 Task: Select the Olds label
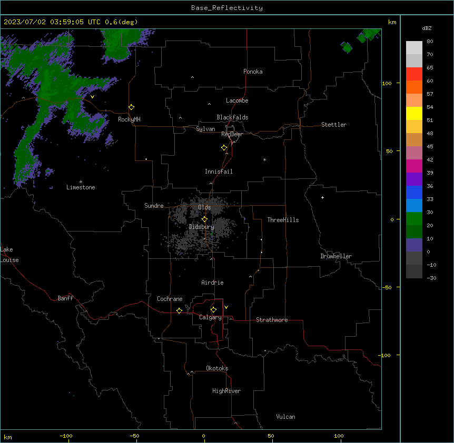click(x=204, y=207)
